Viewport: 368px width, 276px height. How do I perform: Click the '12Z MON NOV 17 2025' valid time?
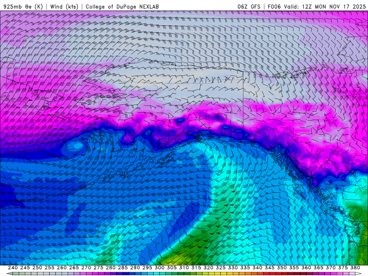point(334,6)
